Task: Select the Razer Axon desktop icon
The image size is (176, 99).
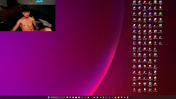Action: pyautogui.click(x=139, y=20)
